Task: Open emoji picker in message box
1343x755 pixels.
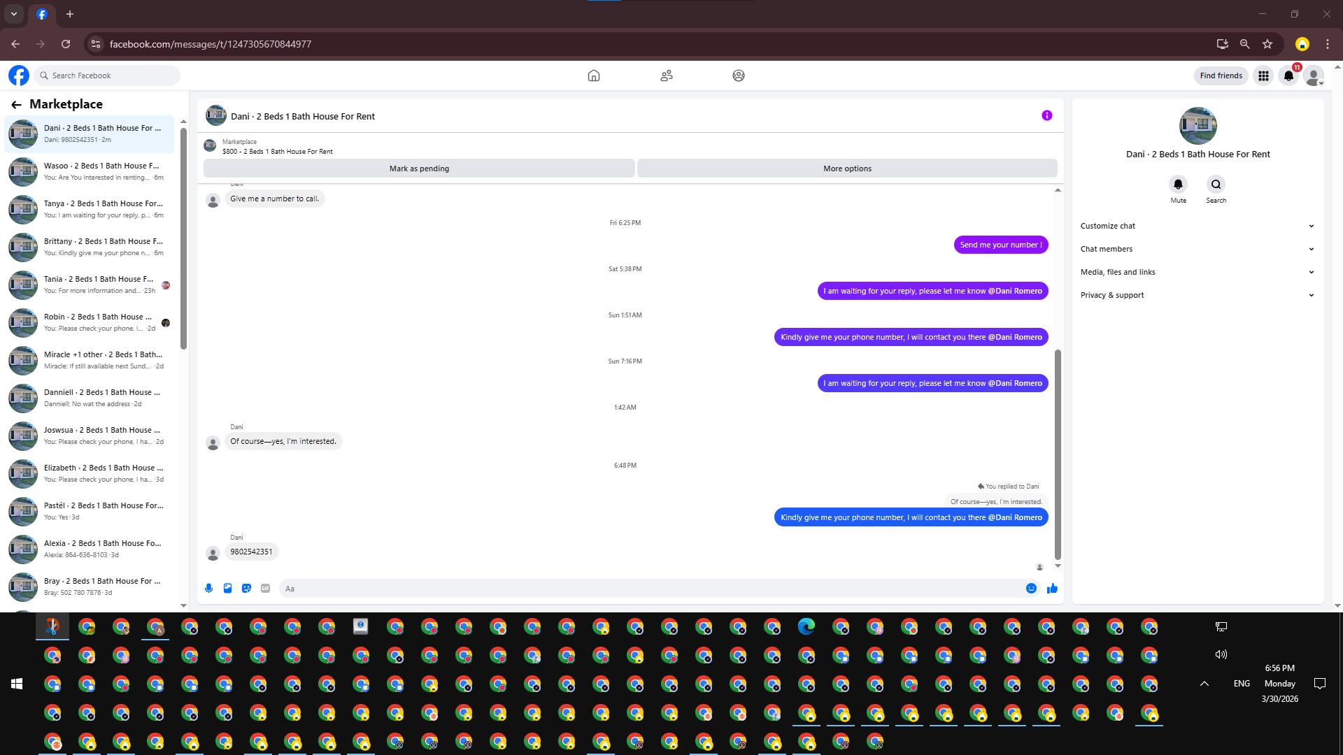Action: 1031,589
